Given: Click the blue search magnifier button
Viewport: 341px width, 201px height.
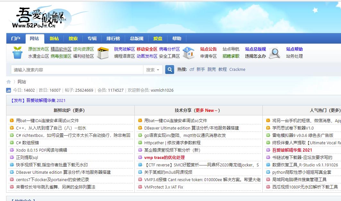Looking at the screenshot, I should 169,69.
